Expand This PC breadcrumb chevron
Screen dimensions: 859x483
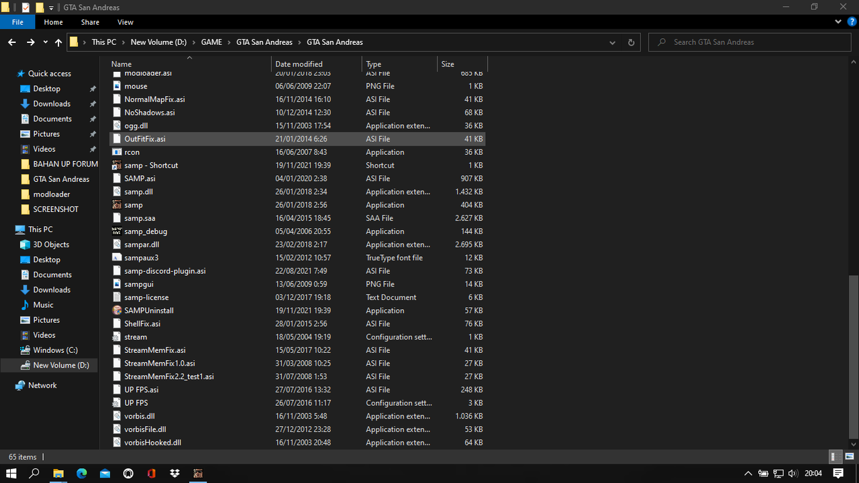click(x=123, y=42)
